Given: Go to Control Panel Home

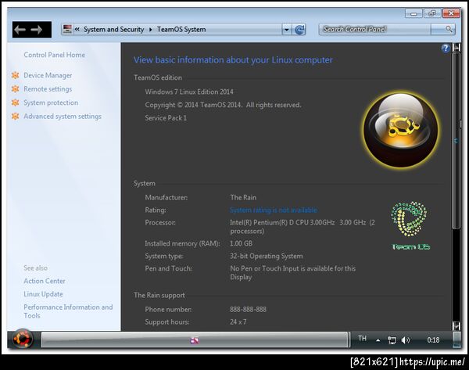Looking at the screenshot, I should click(55, 55).
